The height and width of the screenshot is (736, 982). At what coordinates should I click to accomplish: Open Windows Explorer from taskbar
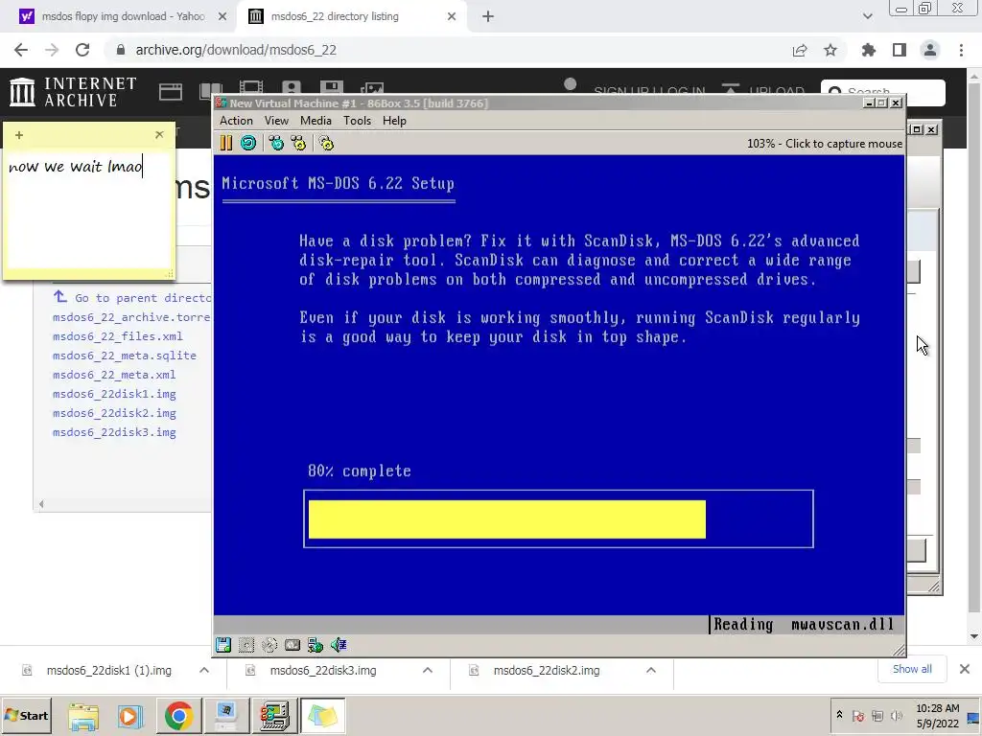(x=83, y=715)
